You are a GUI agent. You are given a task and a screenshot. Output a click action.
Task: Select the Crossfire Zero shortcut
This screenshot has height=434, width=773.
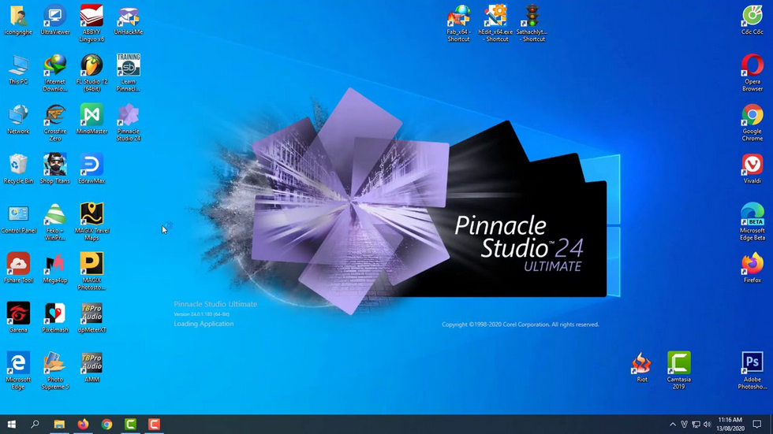(x=54, y=123)
